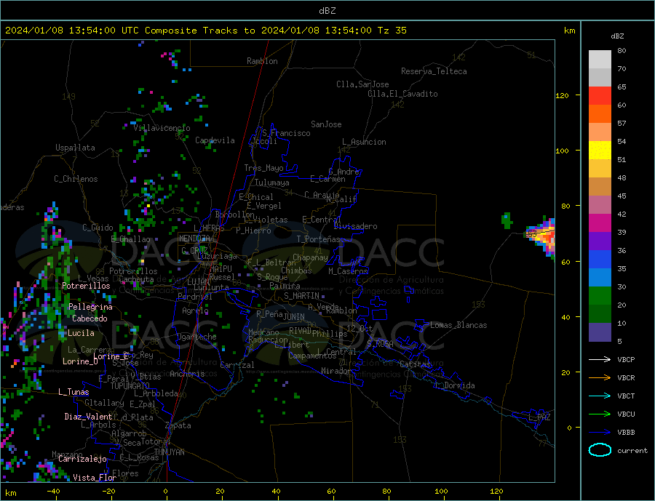Click the pink Carrizalejo station label
655x501 pixels.
[x=82, y=460]
